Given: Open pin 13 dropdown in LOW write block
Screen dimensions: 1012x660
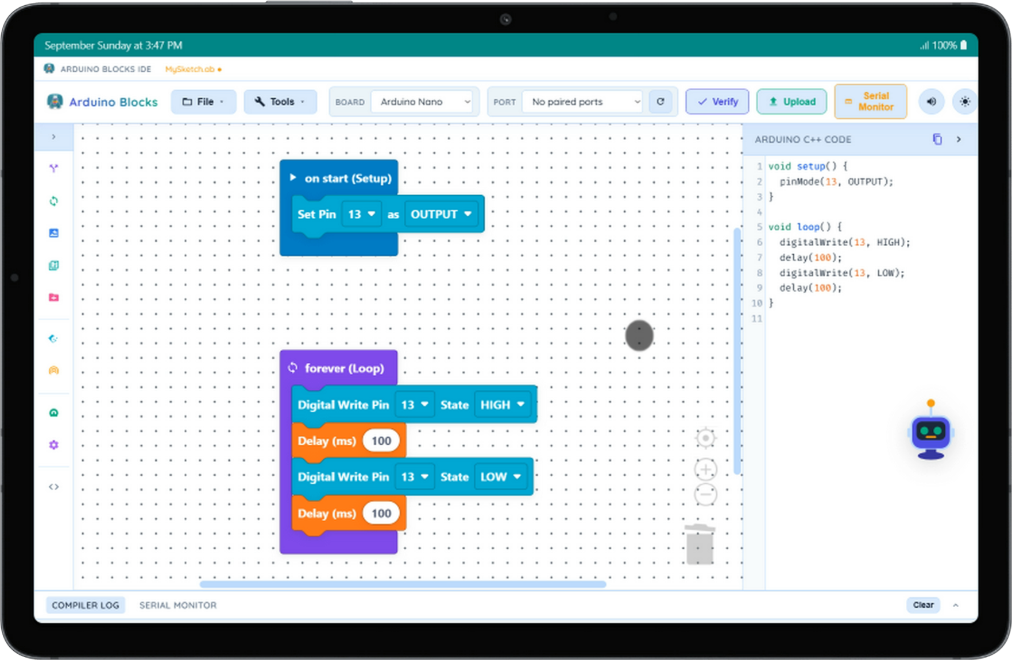Looking at the screenshot, I should pos(415,477).
